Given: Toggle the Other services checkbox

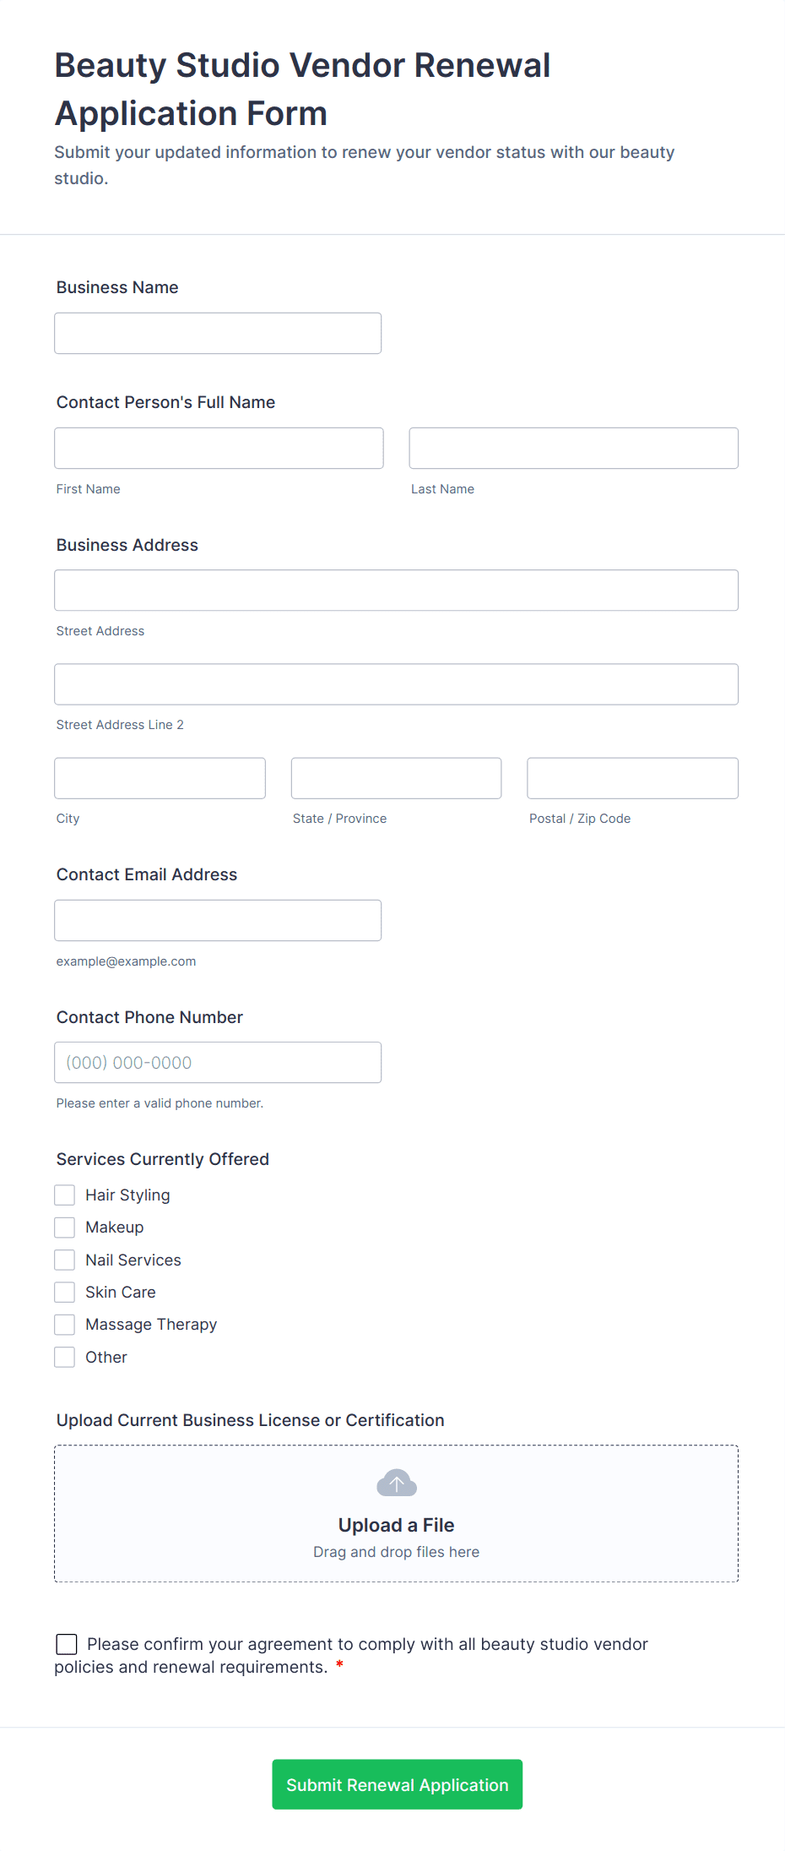Looking at the screenshot, I should (65, 1357).
